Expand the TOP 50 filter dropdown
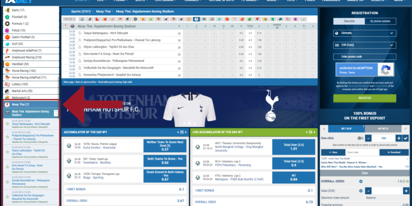 [x=70, y=19]
